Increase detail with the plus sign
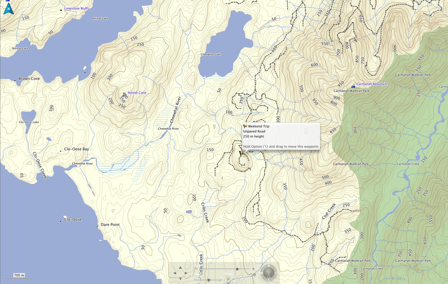Viewport: 448px width, 284px height. [222, 278]
